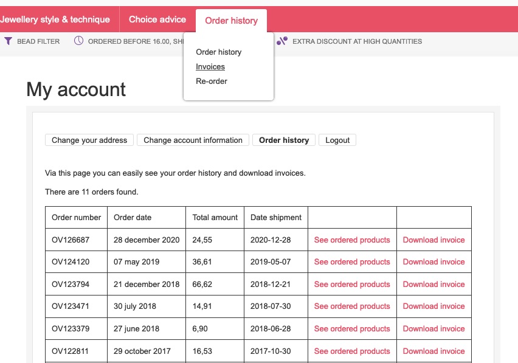
Task: See ordered products for order OV124120
Action: click(352, 262)
